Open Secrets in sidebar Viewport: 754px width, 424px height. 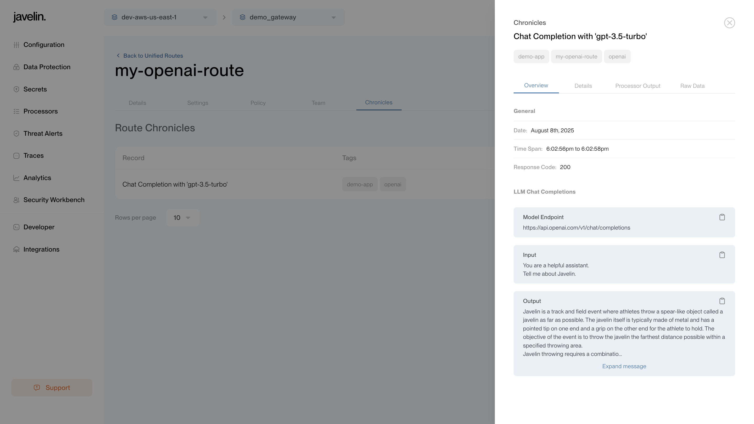click(35, 89)
